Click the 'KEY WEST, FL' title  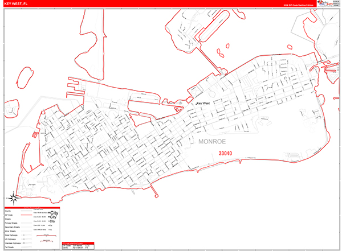(16, 4)
